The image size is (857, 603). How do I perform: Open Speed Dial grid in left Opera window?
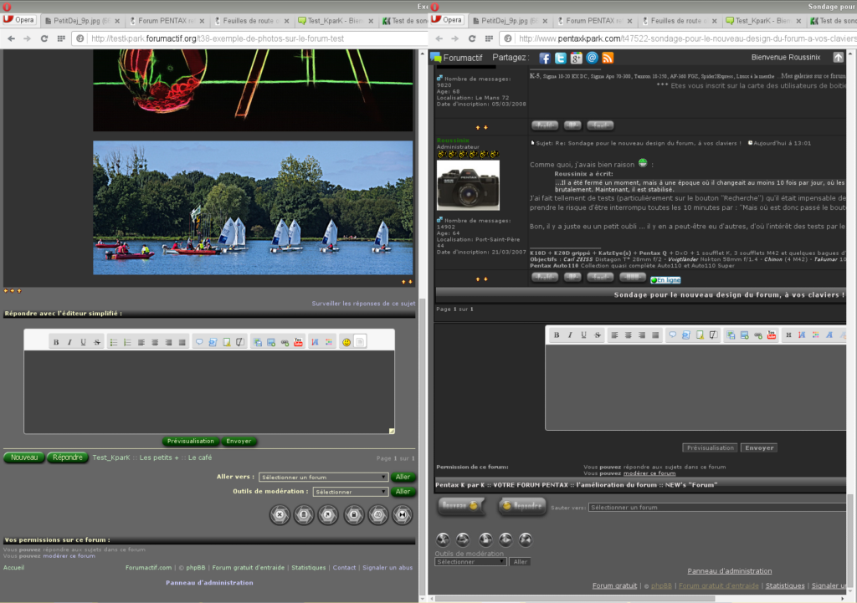point(61,38)
